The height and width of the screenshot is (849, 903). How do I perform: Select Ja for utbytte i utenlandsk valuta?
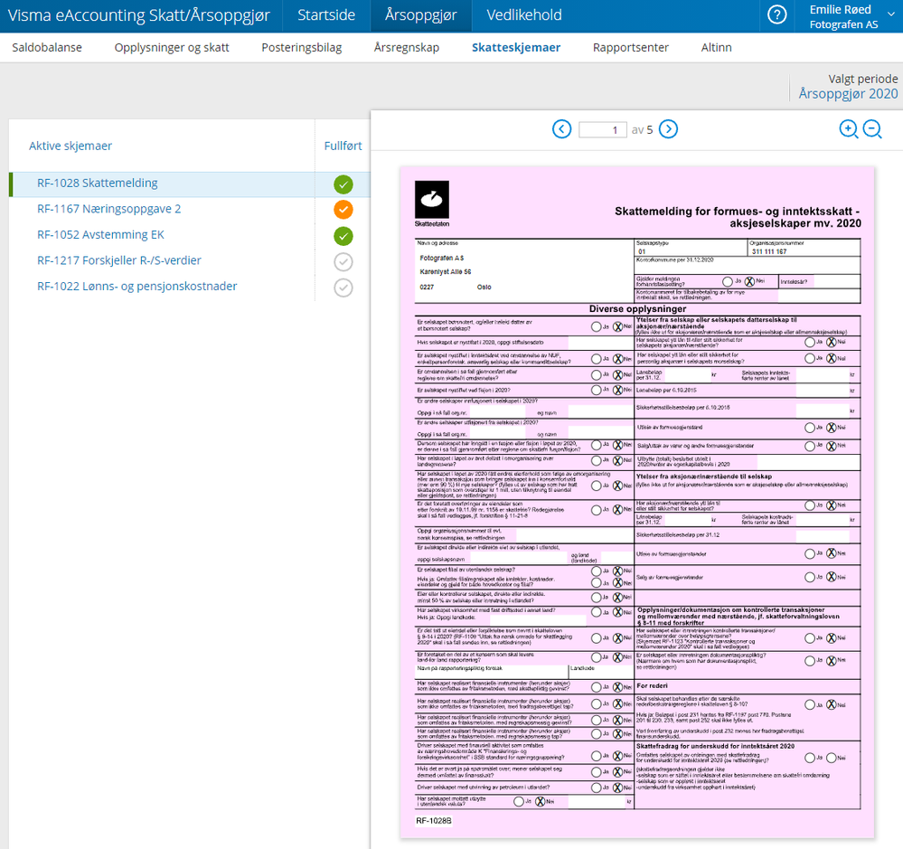point(518,802)
